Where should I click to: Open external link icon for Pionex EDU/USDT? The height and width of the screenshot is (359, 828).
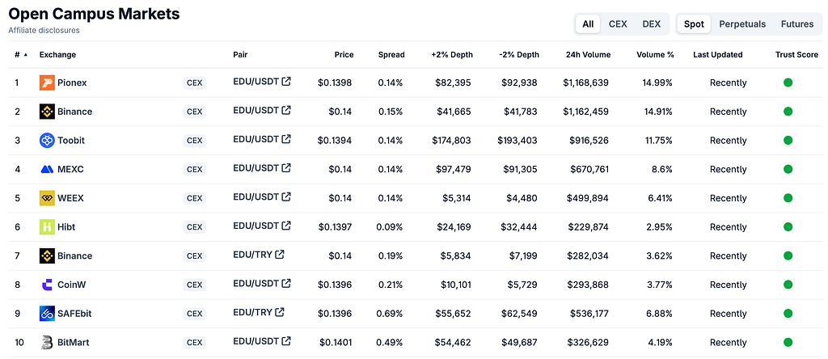(x=286, y=82)
